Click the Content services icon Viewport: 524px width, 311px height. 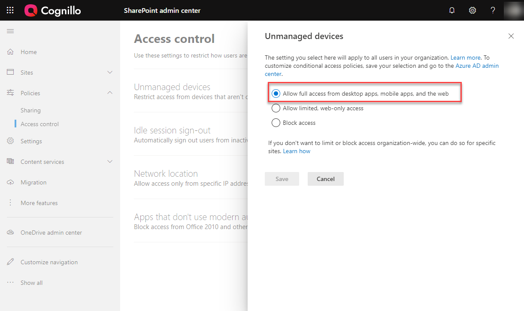(x=11, y=162)
